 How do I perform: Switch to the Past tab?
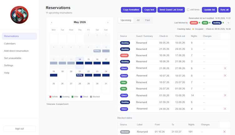click(147, 20)
